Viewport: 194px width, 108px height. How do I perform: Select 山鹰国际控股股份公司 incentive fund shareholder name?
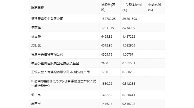[64, 83]
